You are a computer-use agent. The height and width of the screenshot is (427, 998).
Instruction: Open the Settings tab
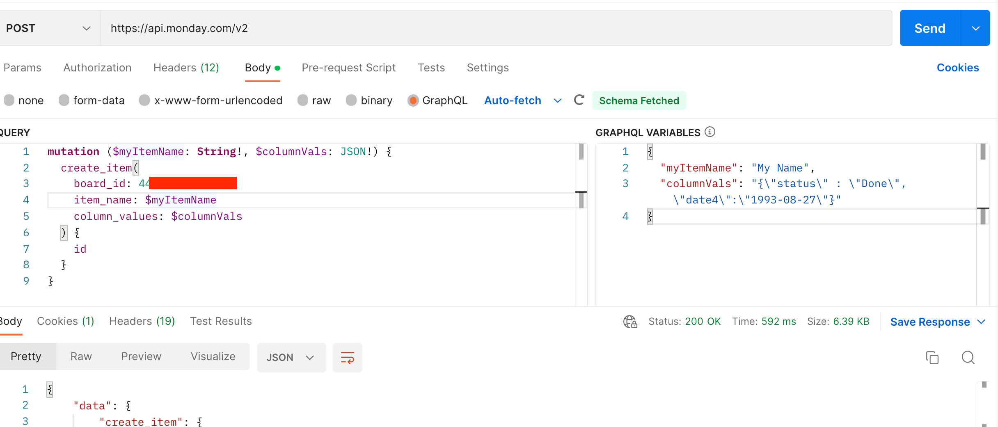pos(488,68)
